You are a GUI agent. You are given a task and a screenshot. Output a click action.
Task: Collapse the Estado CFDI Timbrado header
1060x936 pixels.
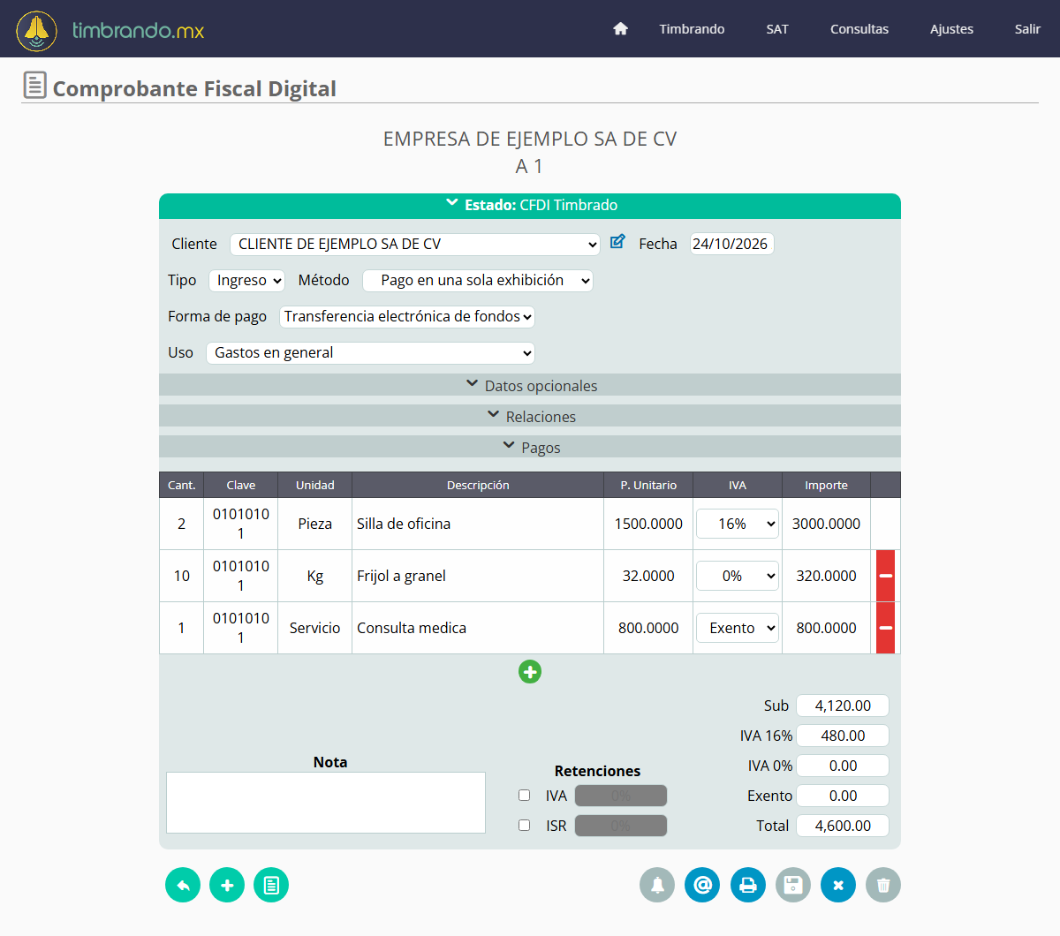pyautogui.click(x=530, y=206)
